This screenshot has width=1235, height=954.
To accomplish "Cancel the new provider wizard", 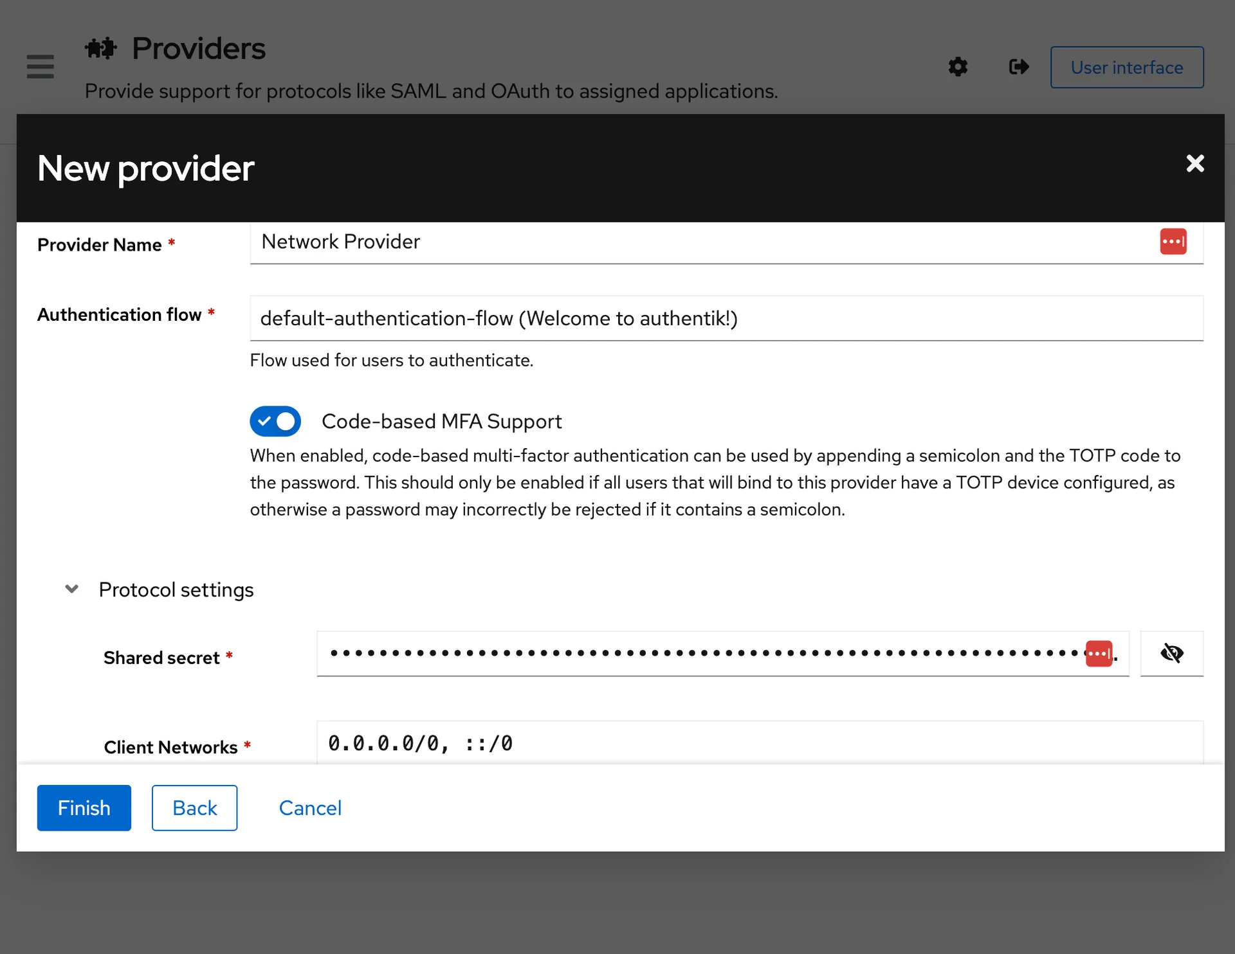I will pos(310,808).
